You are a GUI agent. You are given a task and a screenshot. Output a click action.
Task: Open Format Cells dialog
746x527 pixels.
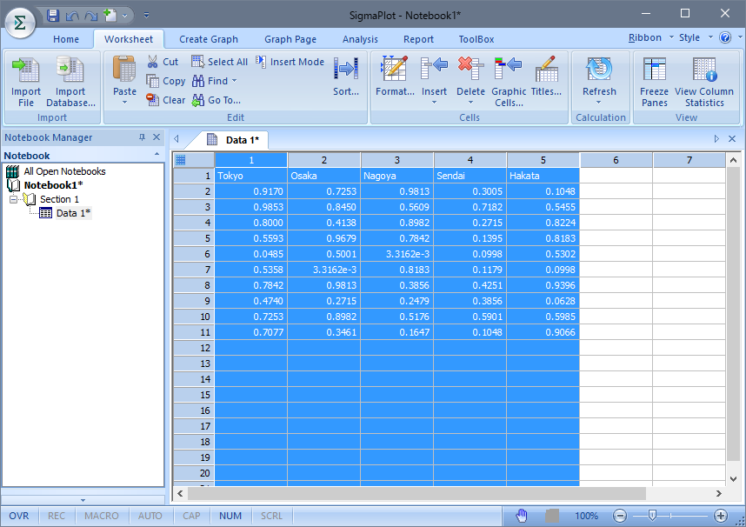pos(395,77)
